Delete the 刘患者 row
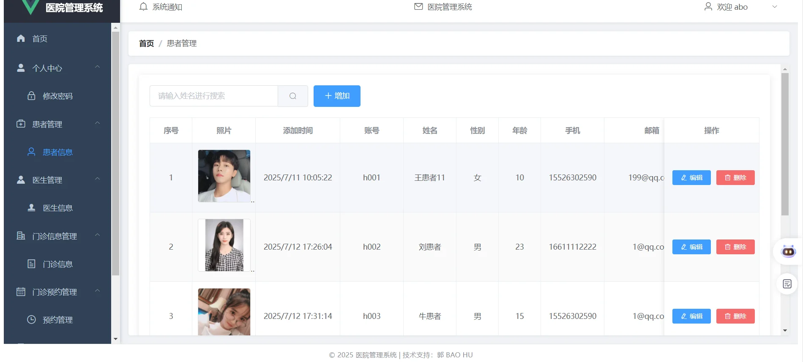This screenshot has height=362, width=803. 735,247
